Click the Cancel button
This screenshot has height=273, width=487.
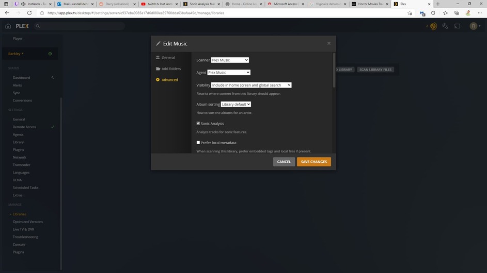(284, 162)
